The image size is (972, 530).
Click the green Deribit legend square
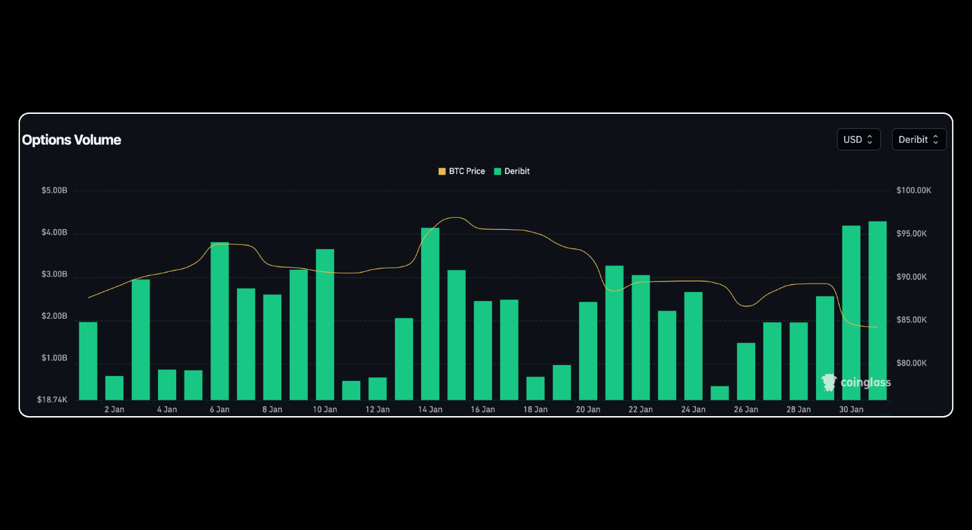(496, 170)
